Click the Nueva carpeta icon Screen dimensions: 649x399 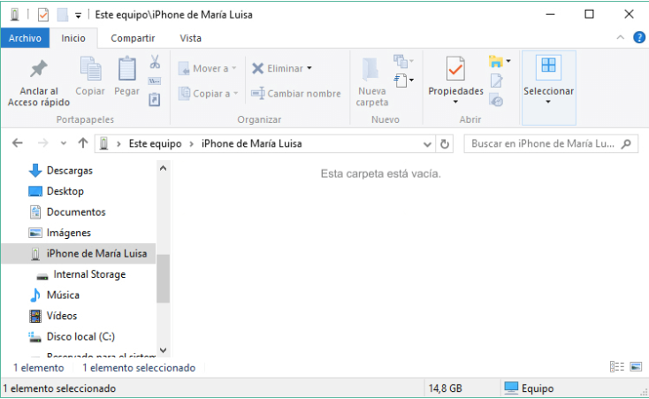(x=371, y=69)
